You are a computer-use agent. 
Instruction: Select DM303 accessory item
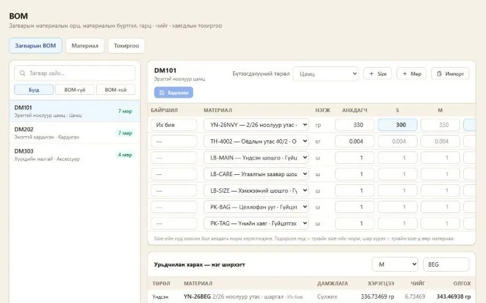75,155
